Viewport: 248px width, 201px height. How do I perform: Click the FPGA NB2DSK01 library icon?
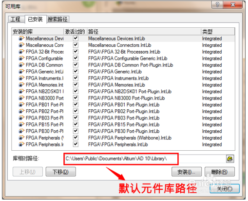click(21, 91)
